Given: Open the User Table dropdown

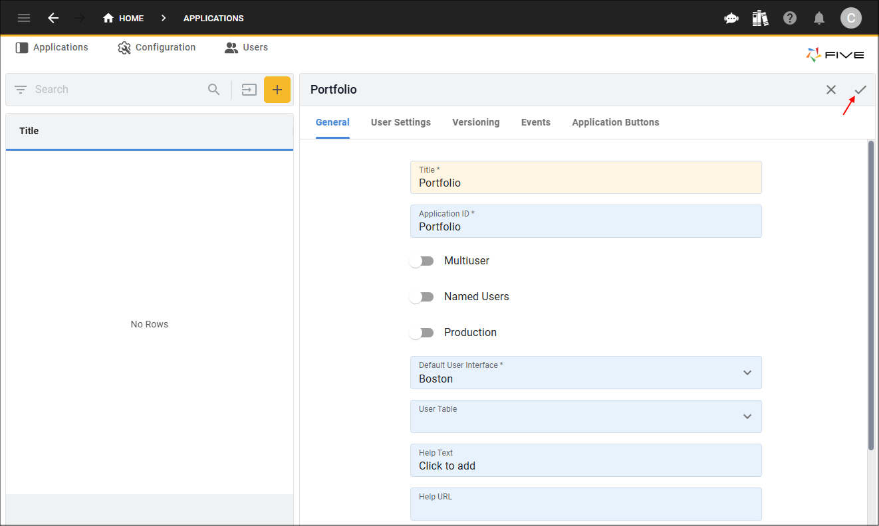Looking at the screenshot, I should (586, 416).
